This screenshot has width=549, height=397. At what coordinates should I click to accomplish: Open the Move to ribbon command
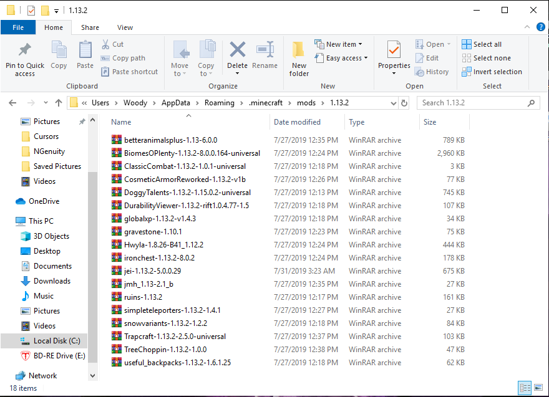(180, 59)
